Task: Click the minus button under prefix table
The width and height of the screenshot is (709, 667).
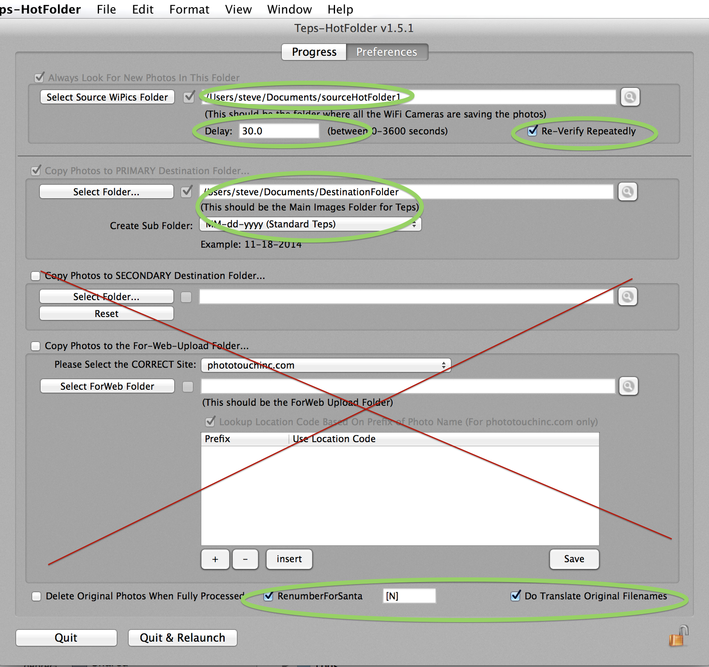Action: tap(245, 559)
